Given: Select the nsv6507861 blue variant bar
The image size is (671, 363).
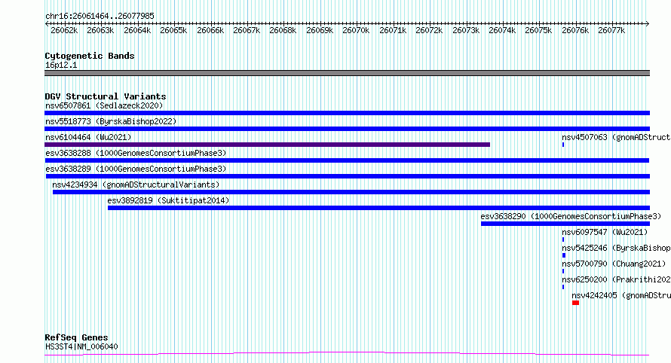Looking at the screenshot, I should pos(347,113).
